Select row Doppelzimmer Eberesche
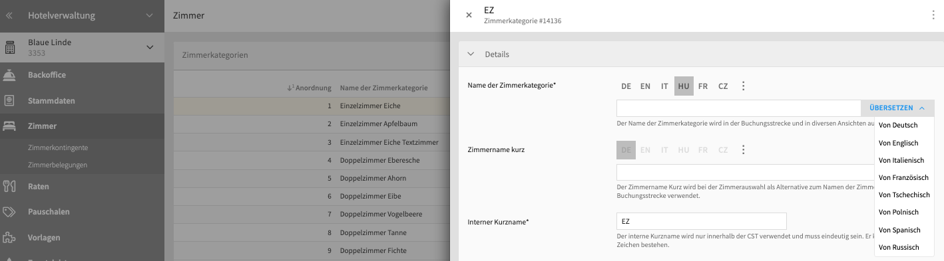 (x=312, y=160)
